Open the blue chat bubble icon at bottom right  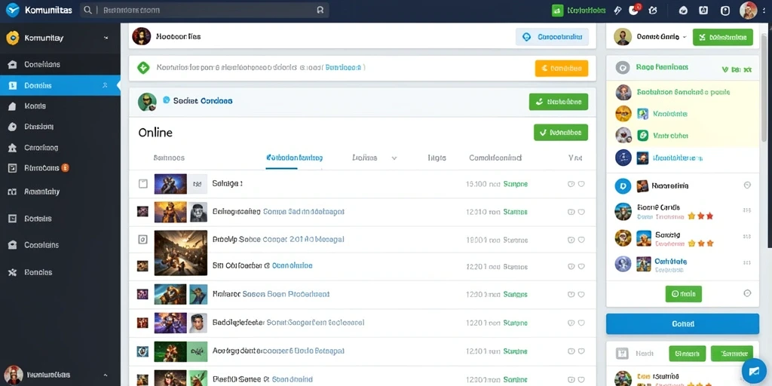pyautogui.click(x=754, y=369)
